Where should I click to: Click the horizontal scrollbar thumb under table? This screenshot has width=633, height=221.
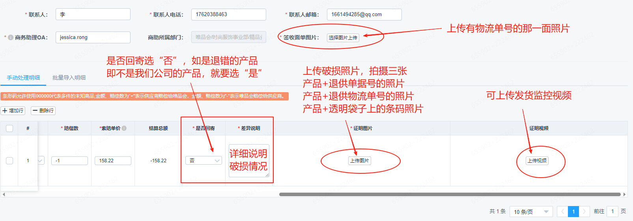pyautogui.click(x=450, y=194)
